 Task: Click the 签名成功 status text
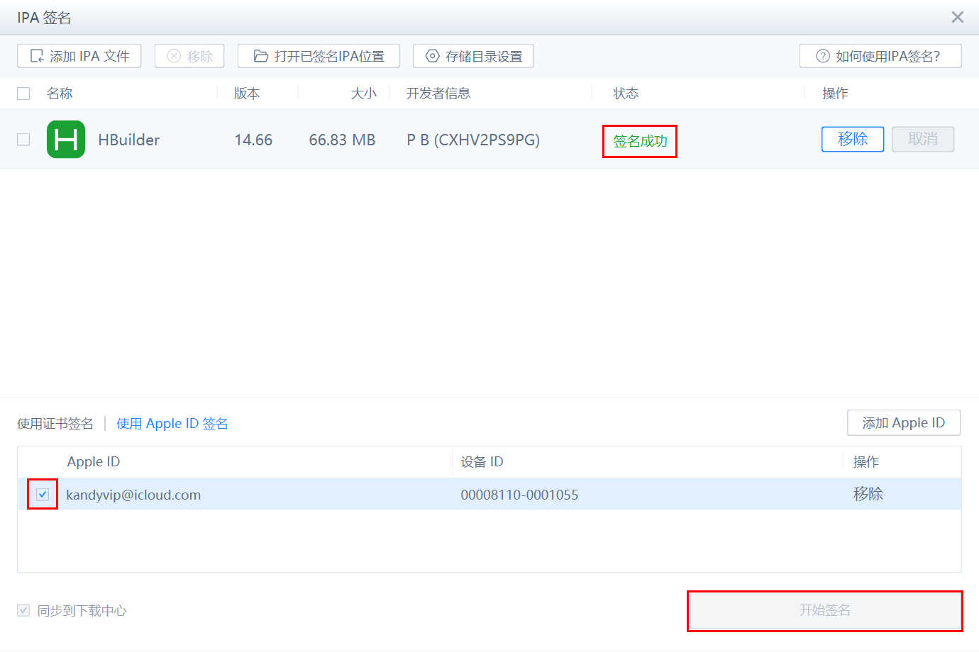coord(641,141)
